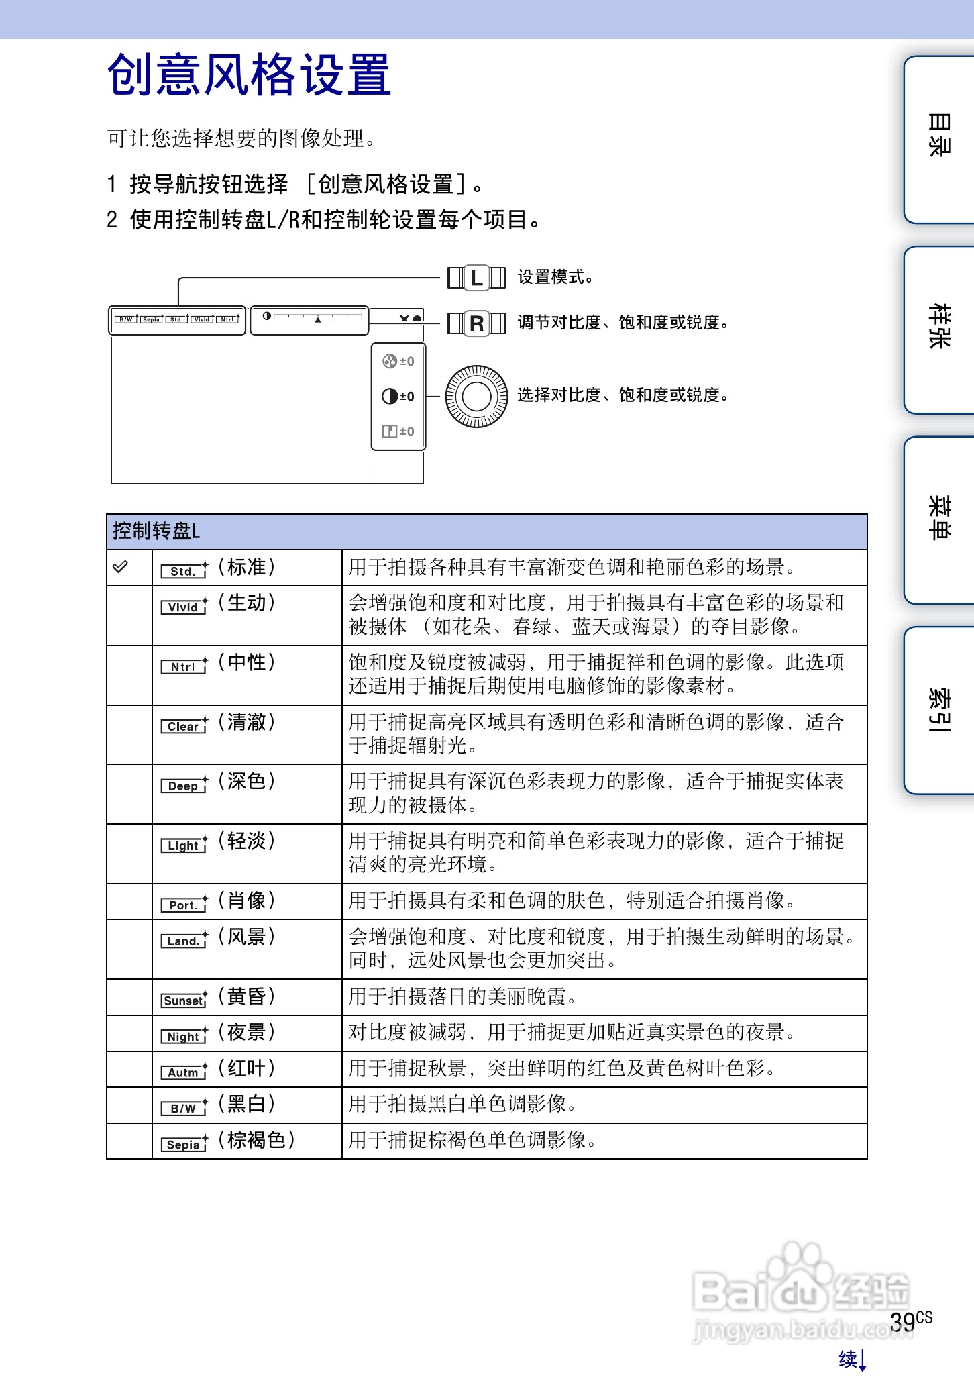Click the description 用于捕捉棕褐色单色调影像。
The width and height of the screenshot is (974, 1385).
[473, 1140]
